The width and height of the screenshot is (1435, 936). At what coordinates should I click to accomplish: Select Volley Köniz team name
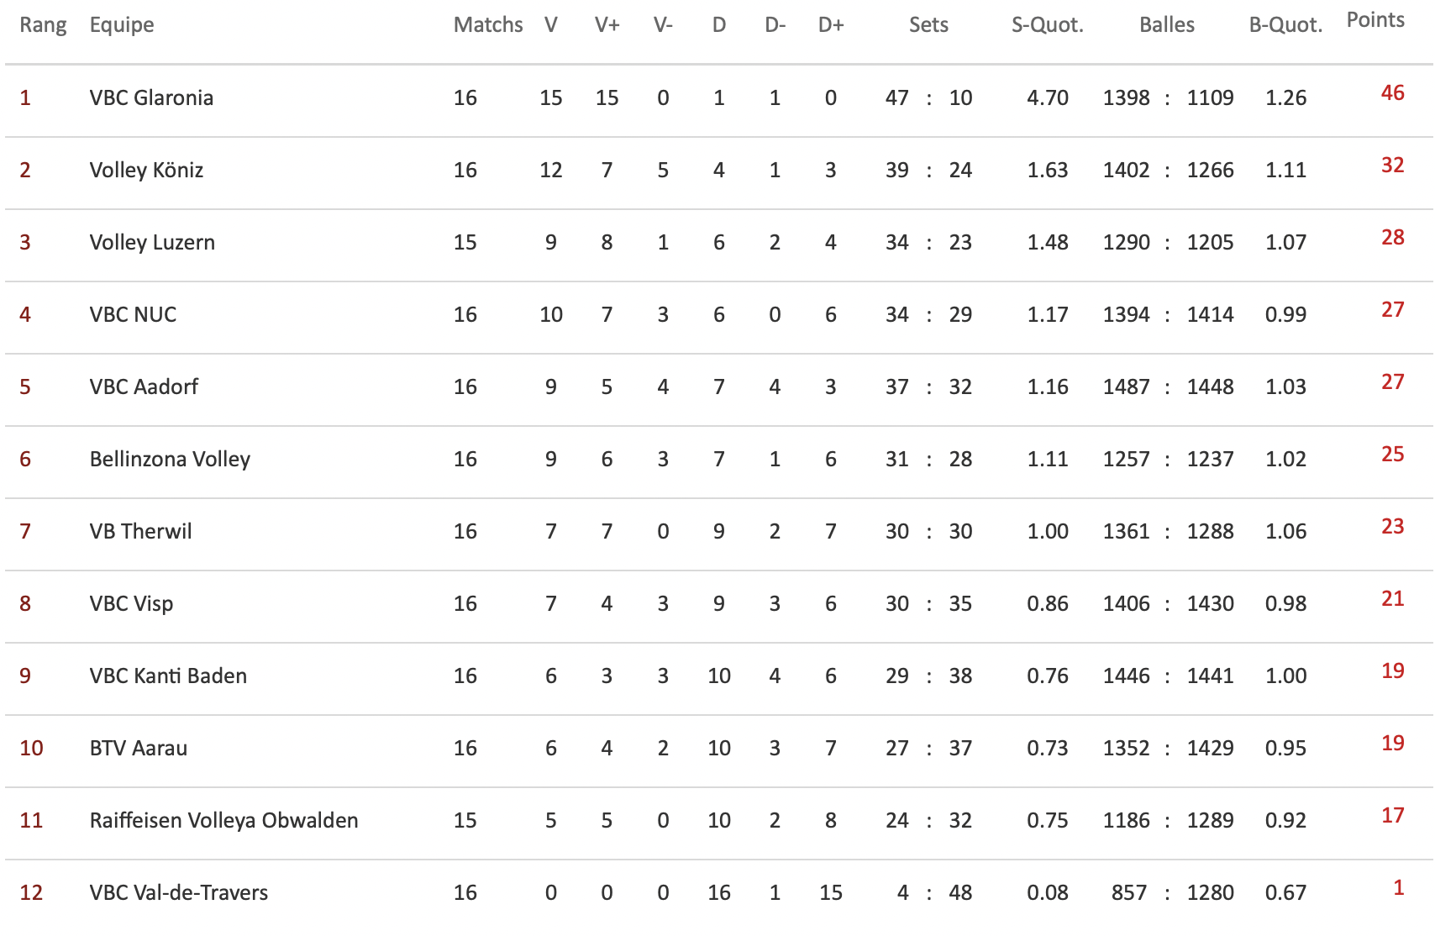click(146, 171)
